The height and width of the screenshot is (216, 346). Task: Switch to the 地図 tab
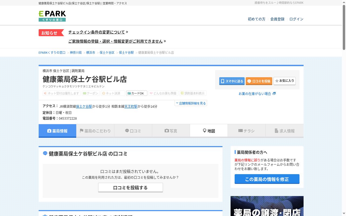(x=209, y=131)
